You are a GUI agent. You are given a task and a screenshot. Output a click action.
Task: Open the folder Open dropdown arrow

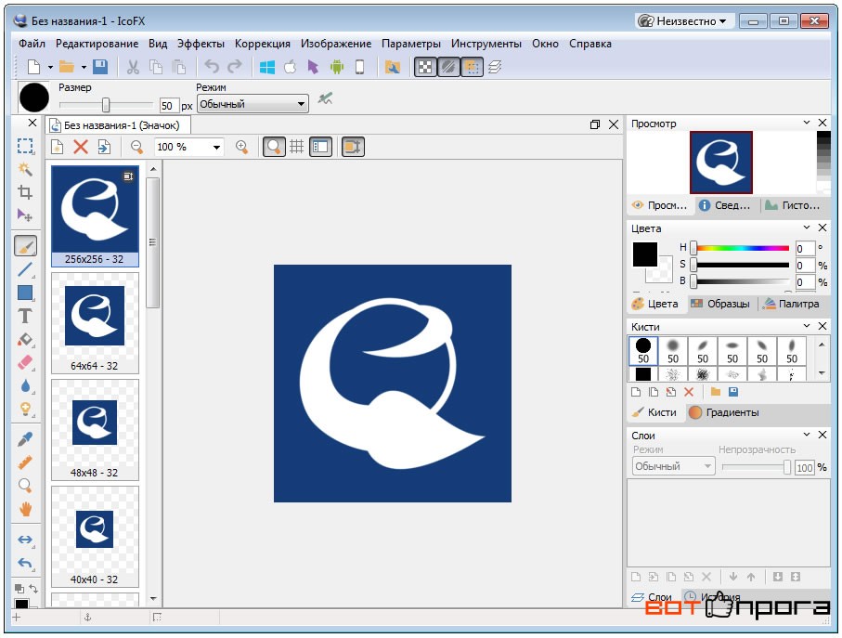[x=84, y=68]
